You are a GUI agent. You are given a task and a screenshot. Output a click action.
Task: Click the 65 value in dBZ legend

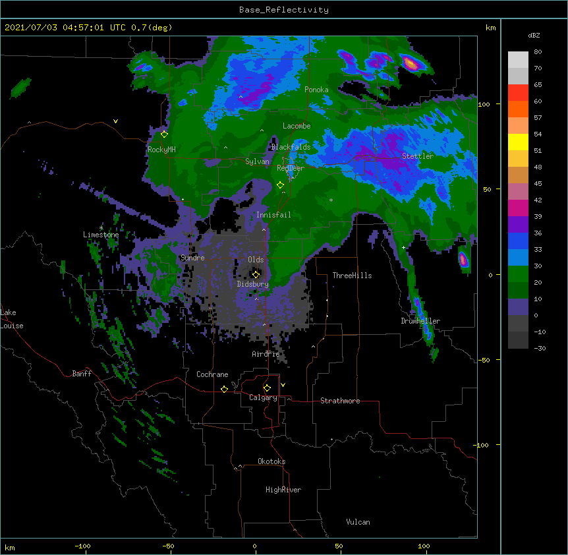click(x=538, y=85)
